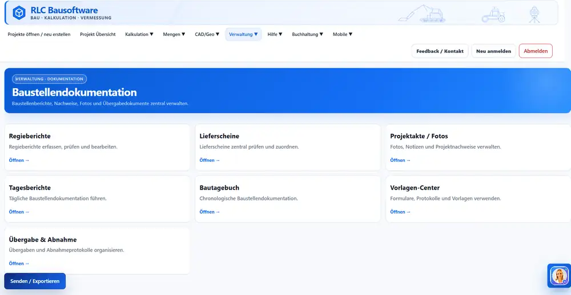This screenshot has height=295, width=571.
Task: Expand the Mobile dropdown menu
Action: (x=342, y=34)
